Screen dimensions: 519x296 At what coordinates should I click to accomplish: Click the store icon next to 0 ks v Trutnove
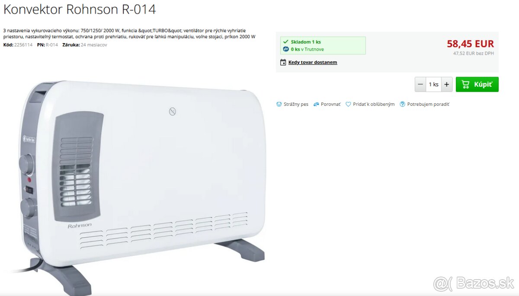click(285, 49)
